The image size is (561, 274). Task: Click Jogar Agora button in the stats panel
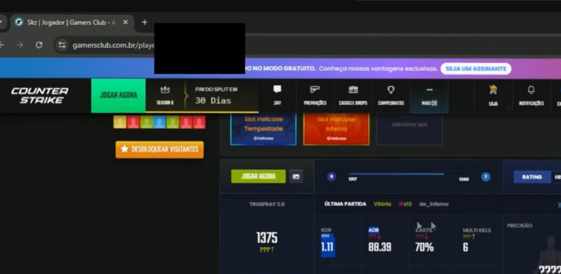click(258, 176)
